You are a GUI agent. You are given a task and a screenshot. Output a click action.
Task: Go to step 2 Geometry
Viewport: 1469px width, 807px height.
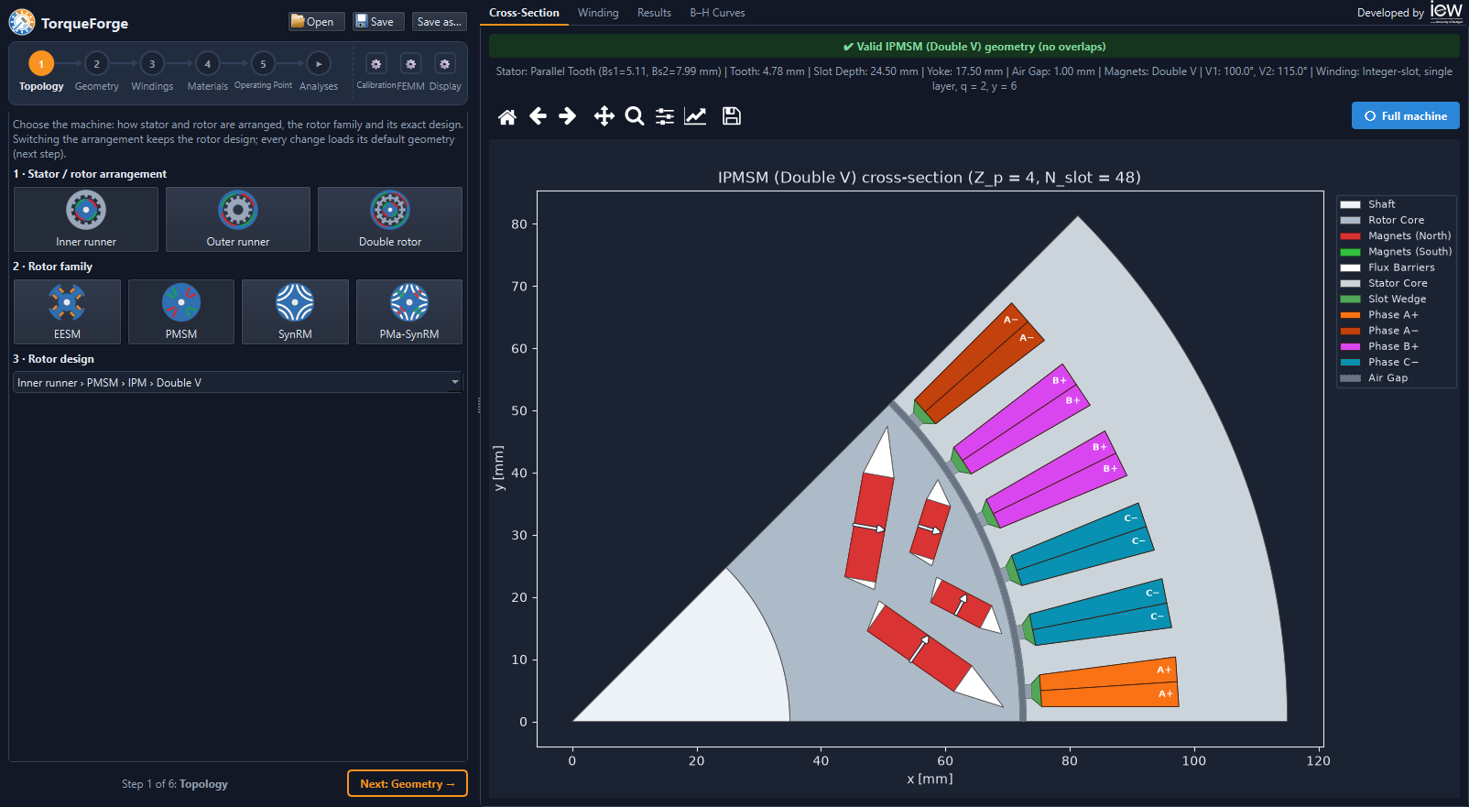point(96,63)
